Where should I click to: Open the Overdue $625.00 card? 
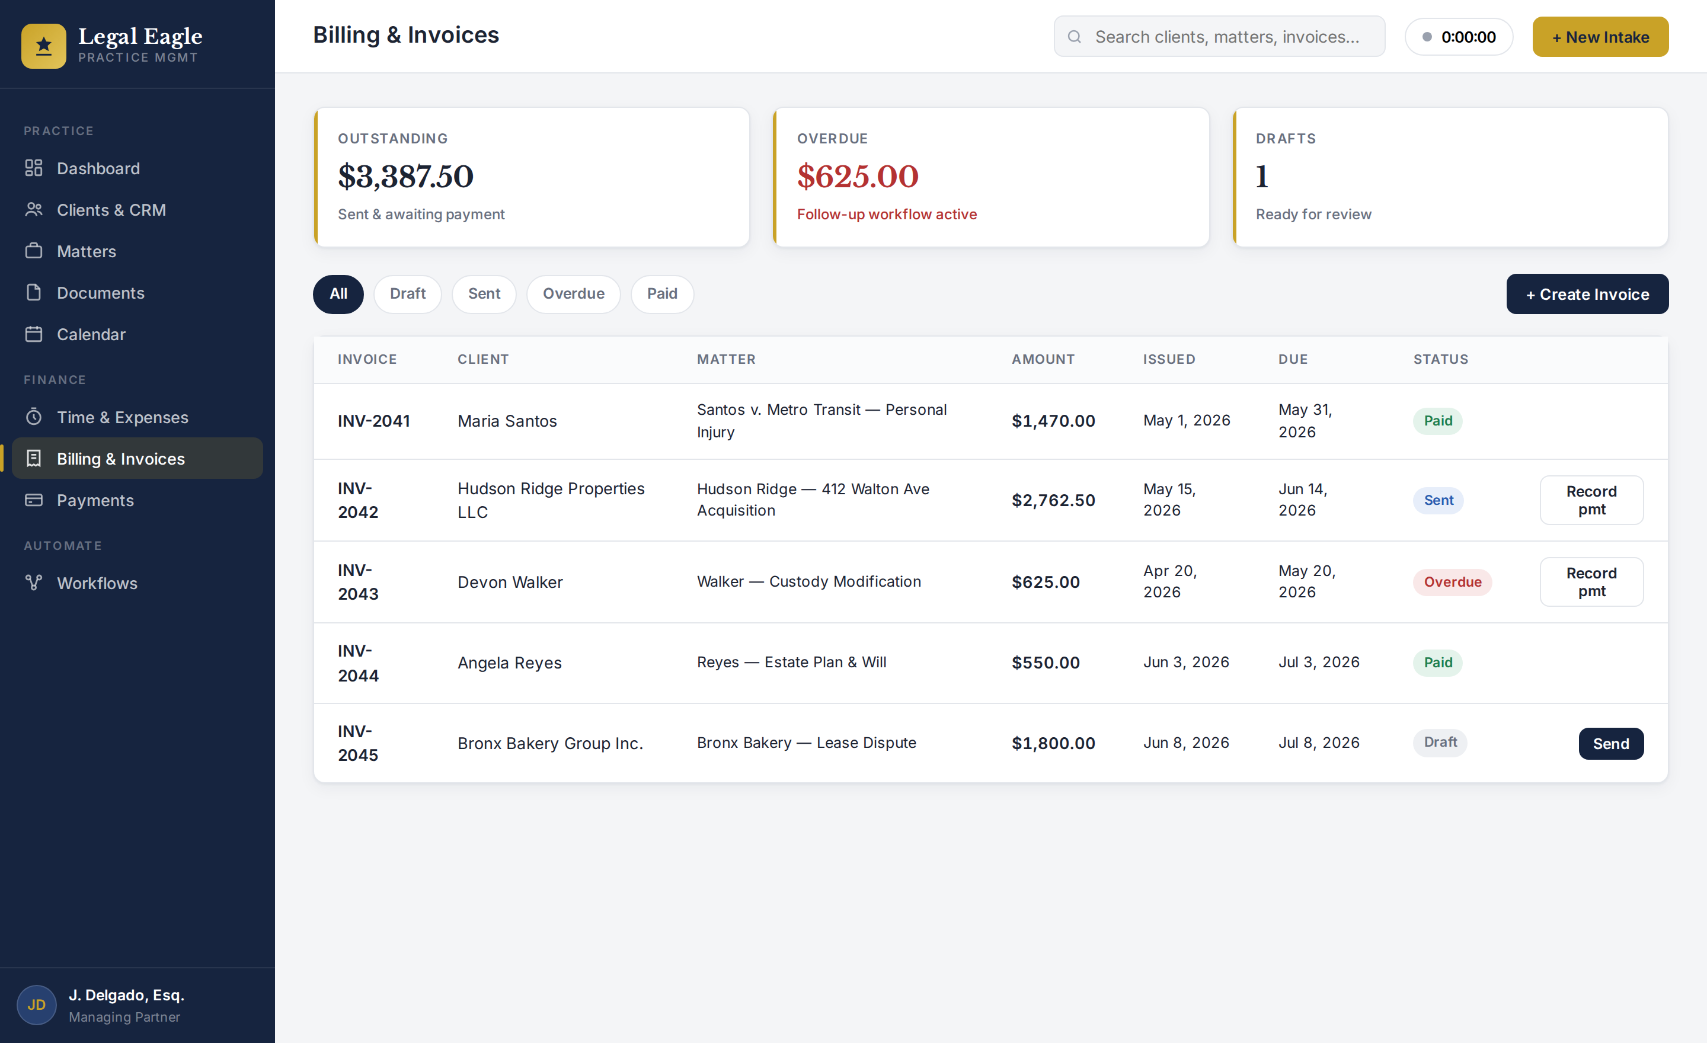point(992,177)
